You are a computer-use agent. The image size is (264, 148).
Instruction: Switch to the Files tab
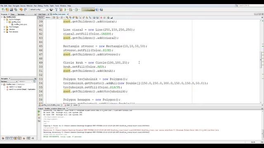coord(12,14)
